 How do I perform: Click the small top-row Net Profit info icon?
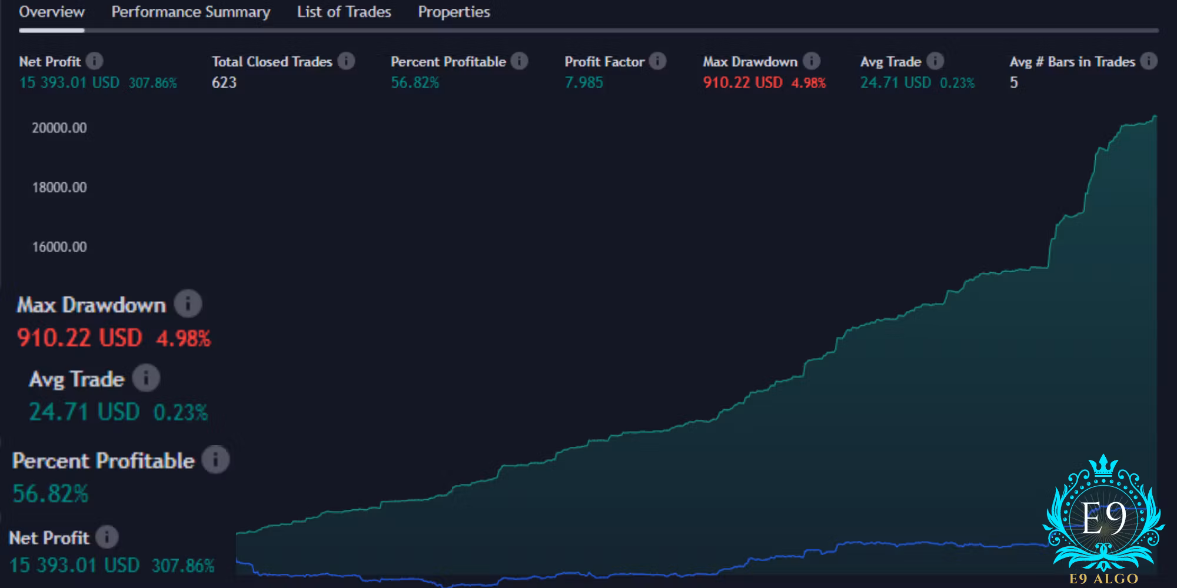pyautogui.click(x=94, y=61)
